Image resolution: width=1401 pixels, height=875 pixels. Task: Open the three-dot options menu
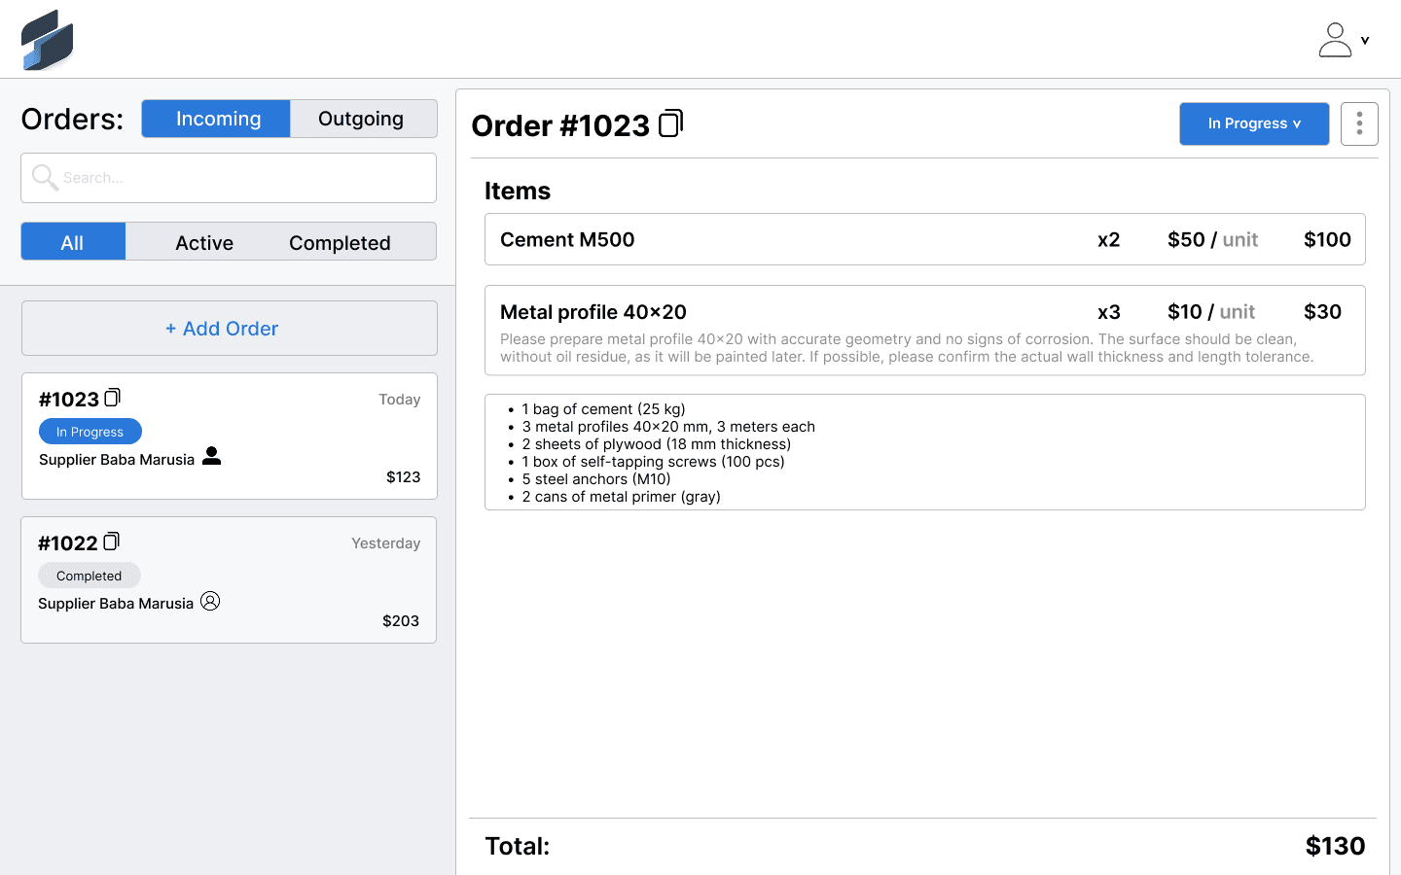pos(1359,123)
